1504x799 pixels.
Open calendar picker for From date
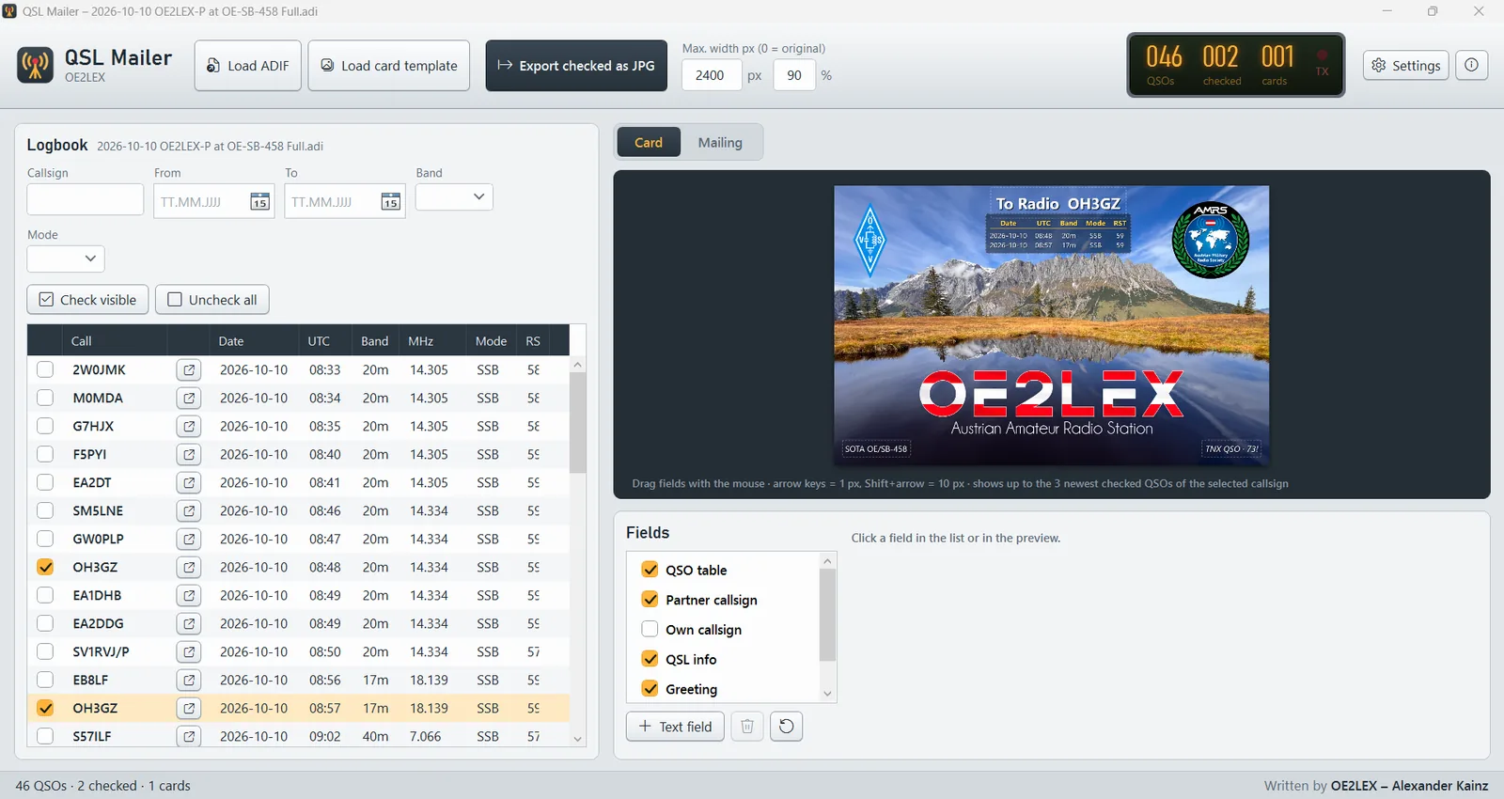259,202
